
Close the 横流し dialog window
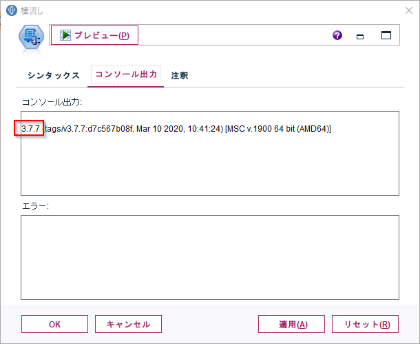click(x=409, y=10)
